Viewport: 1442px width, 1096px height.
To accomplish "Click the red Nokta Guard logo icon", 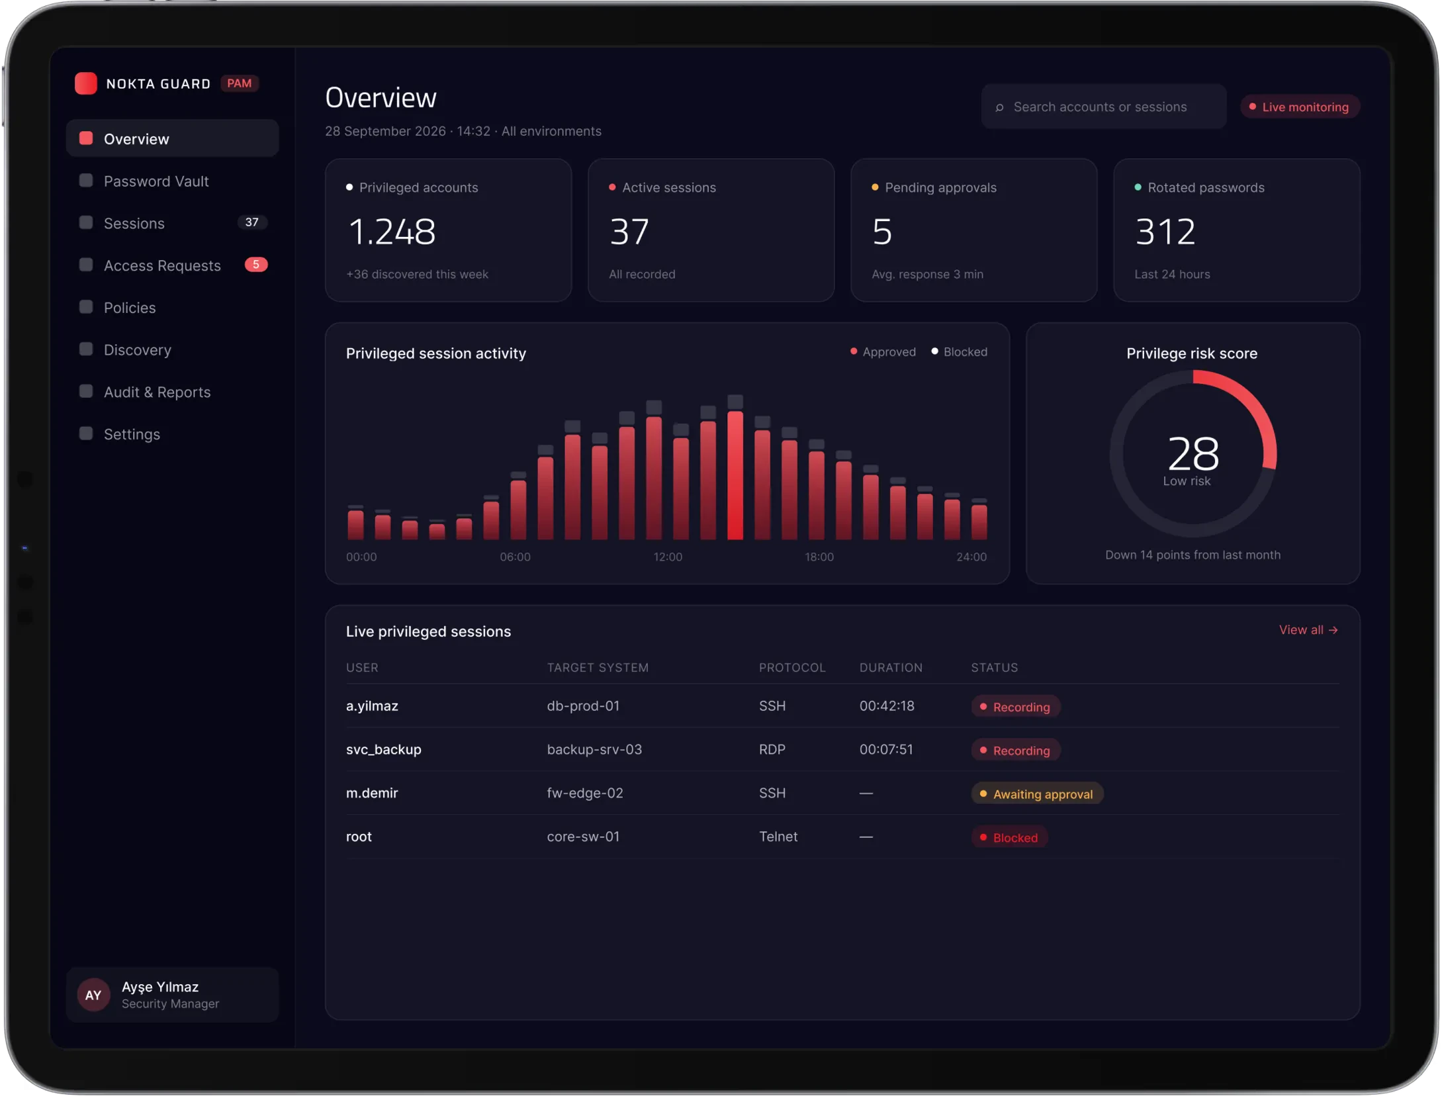I will click(x=86, y=83).
